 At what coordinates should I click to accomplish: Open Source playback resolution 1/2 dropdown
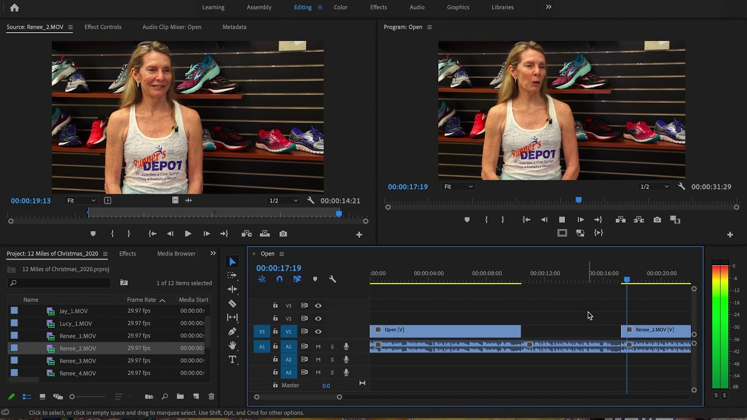pos(284,201)
